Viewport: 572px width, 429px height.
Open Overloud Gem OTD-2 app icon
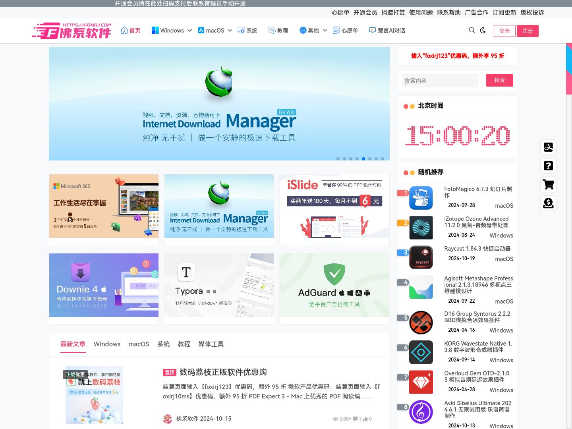[x=421, y=382]
